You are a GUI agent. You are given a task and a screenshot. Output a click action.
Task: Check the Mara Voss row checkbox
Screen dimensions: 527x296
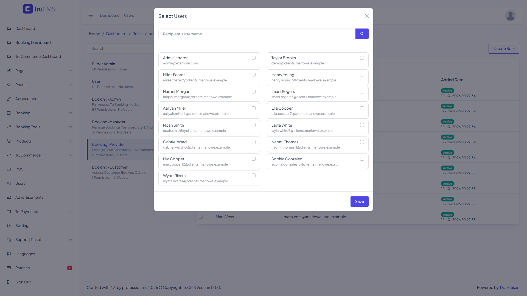pos(201,217)
